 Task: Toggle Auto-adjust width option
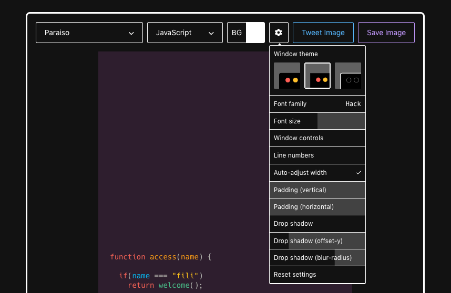pyautogui.click(x=317, y=173)
